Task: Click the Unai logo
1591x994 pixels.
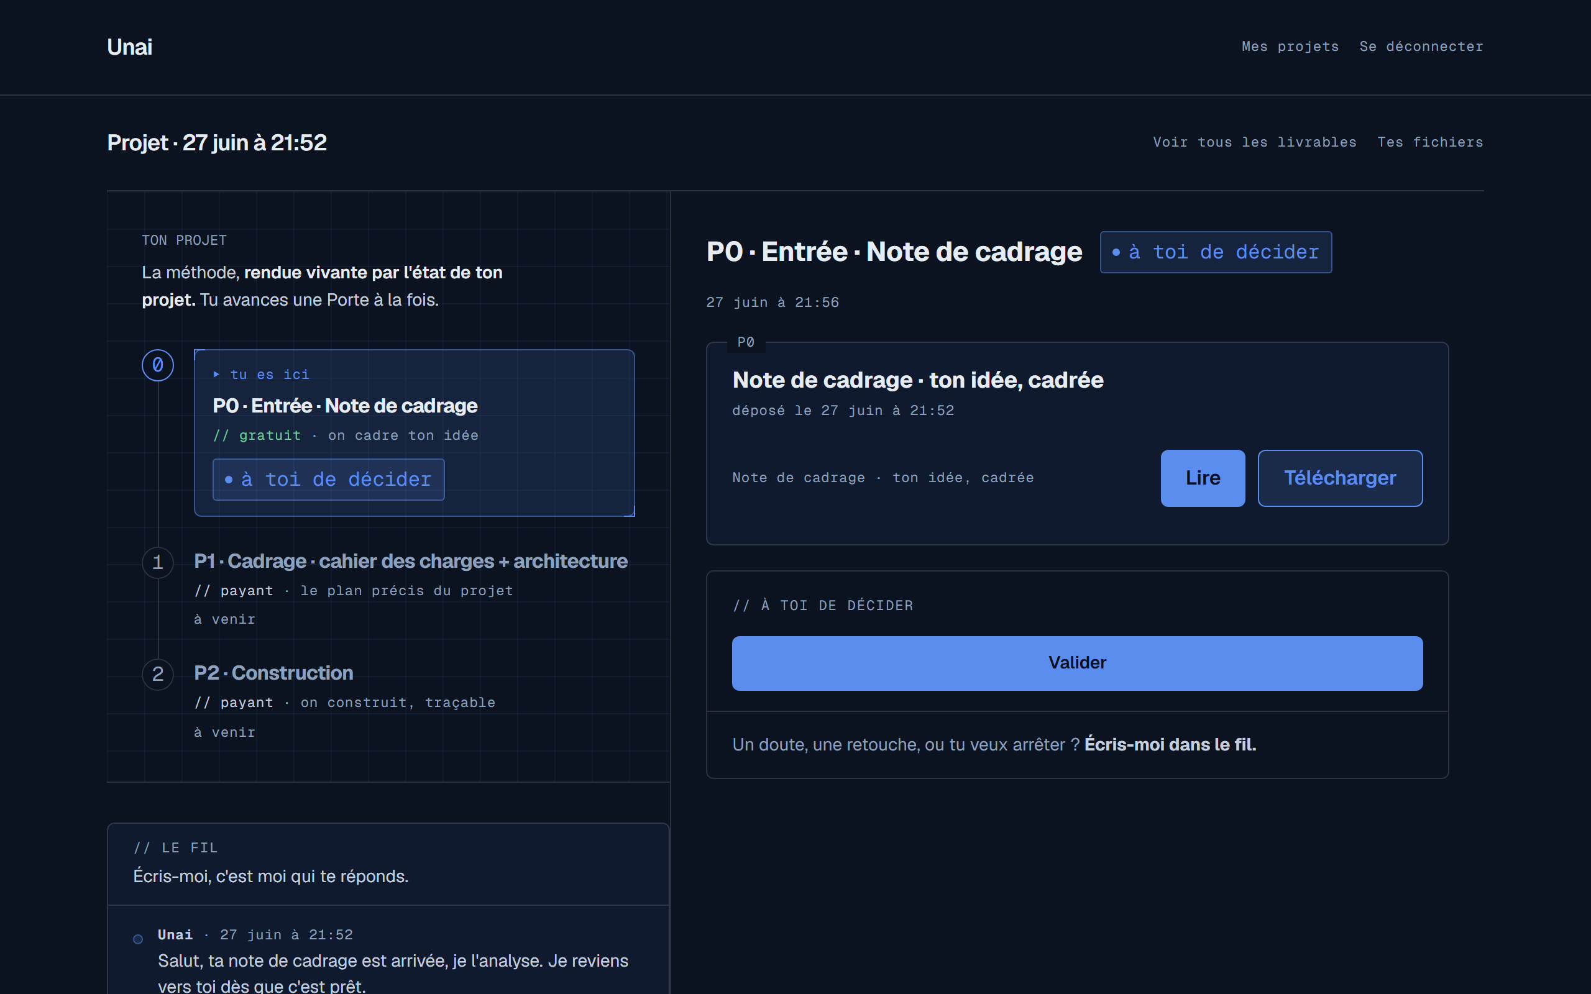Action: tap(129, 47)
